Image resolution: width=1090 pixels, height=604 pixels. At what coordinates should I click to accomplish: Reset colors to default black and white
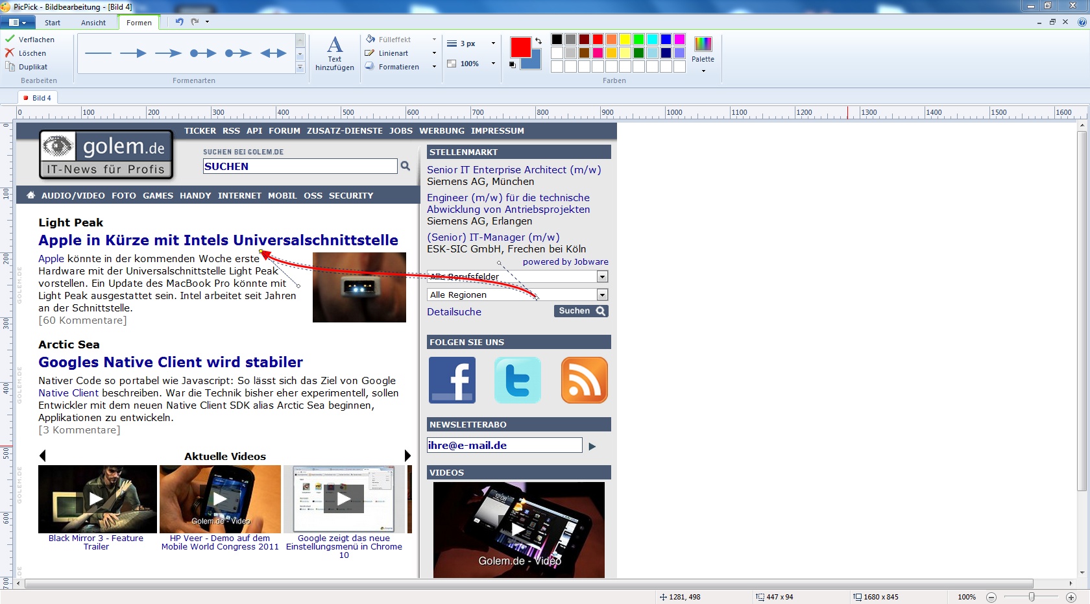tap(513, 64)
